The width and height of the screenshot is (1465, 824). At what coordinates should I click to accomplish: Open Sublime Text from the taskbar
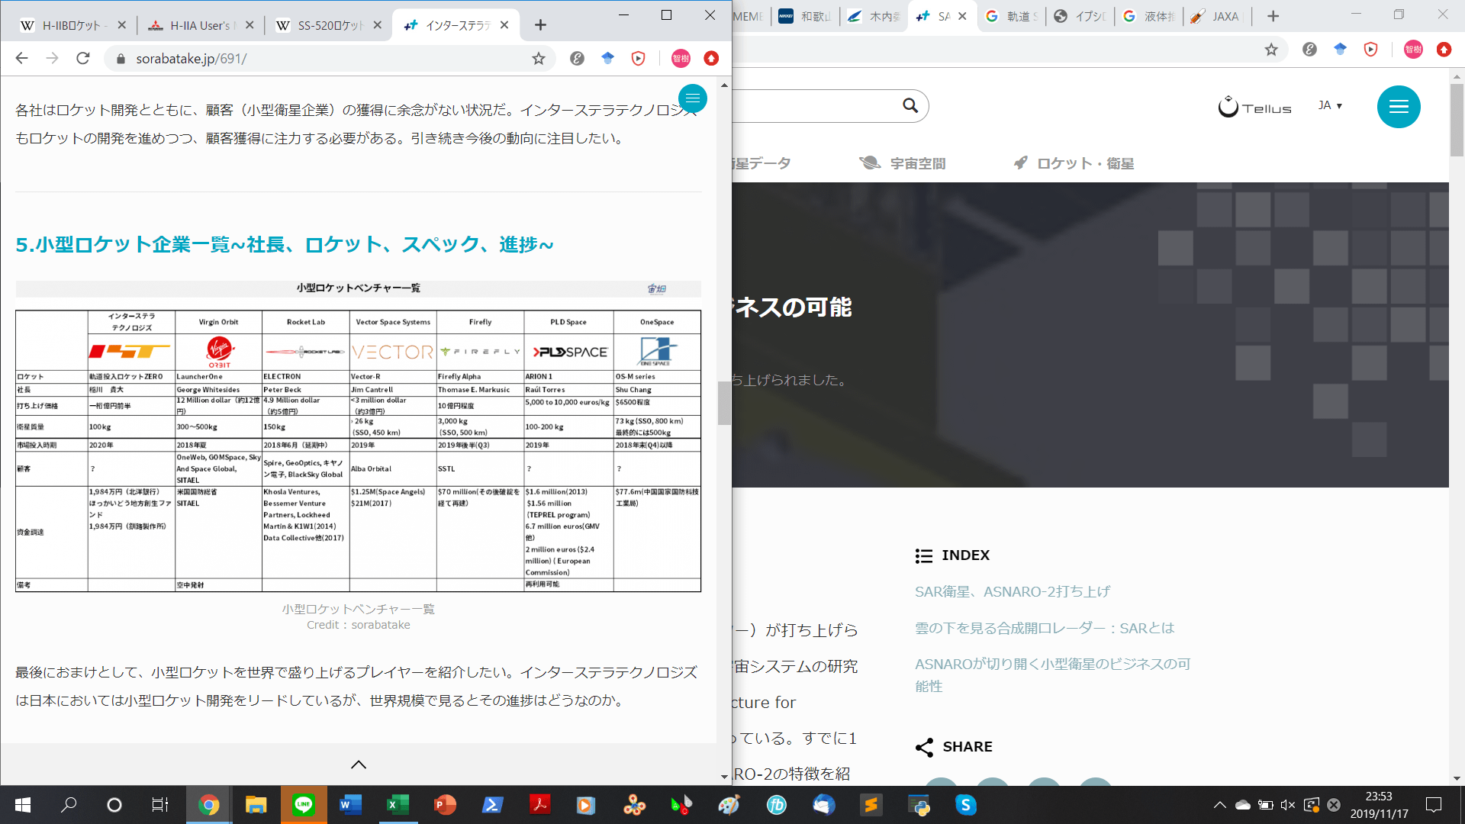[871, 805]
